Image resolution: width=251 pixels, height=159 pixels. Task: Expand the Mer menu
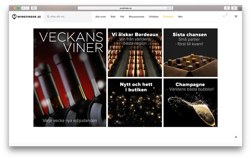point(181,17)
